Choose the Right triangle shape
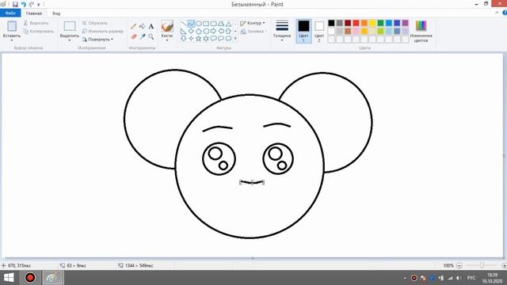Viewport: 507px width, 285px height. [x=184, y=31]
